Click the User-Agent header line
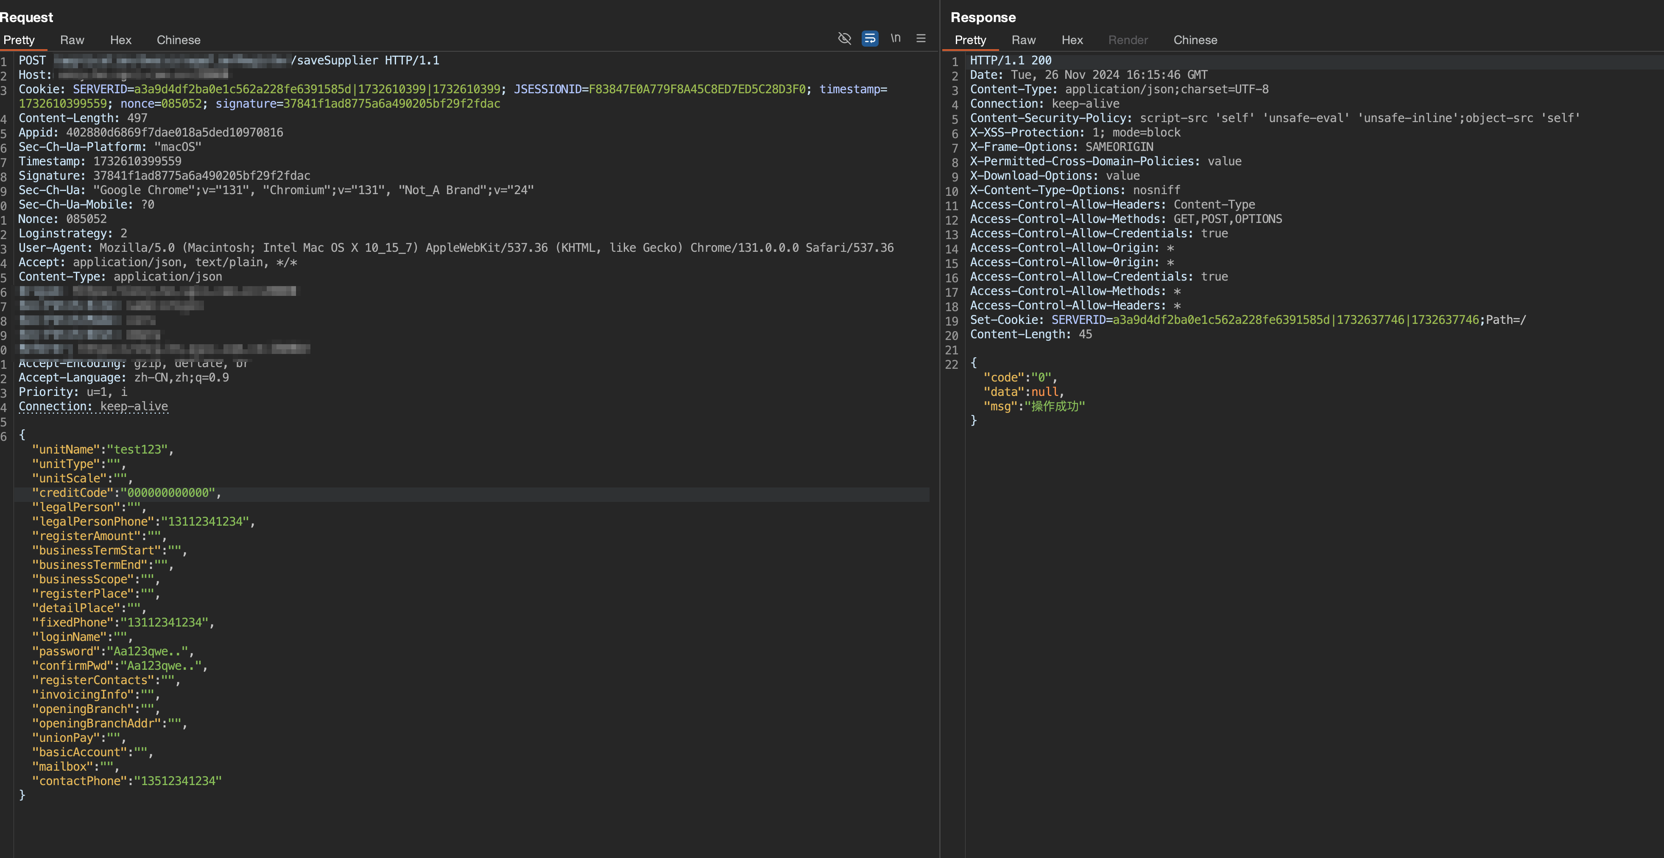1664x858 pixels. pos(456,248)
